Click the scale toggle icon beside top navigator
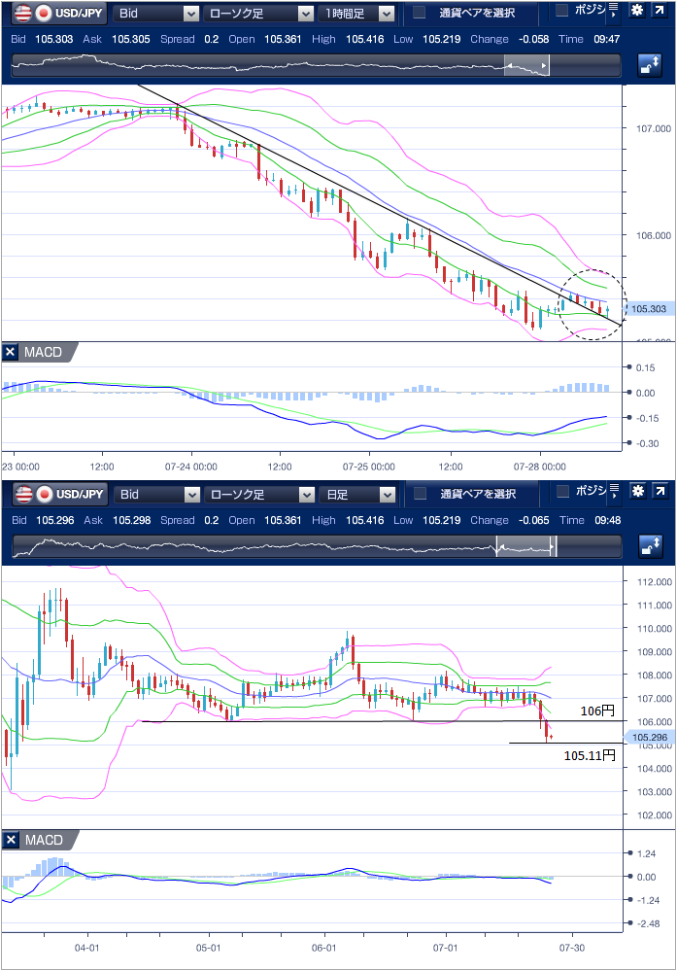 pos(650,65)
